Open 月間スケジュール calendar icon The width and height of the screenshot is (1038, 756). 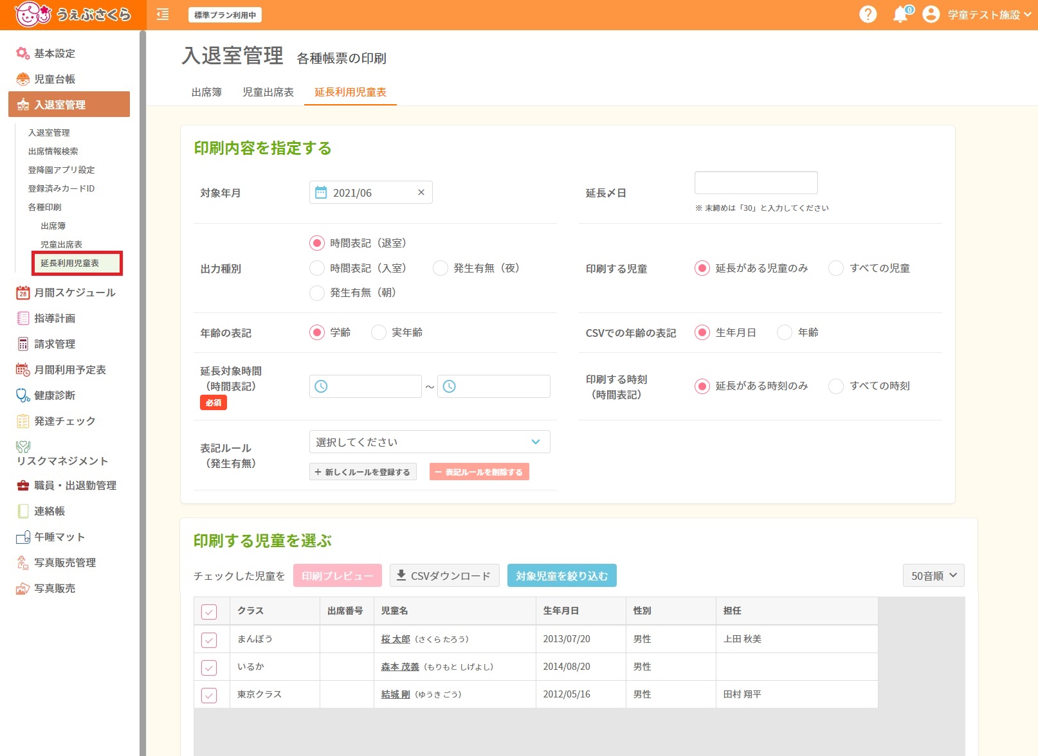(x=23, y=292)
